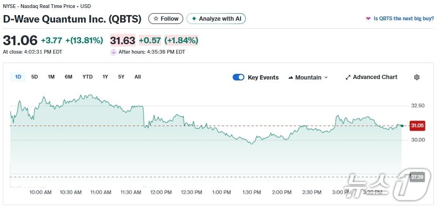This screenshot has width=437, height=207.
Task: Select the 1D time range tab
Action: point(18,77)
